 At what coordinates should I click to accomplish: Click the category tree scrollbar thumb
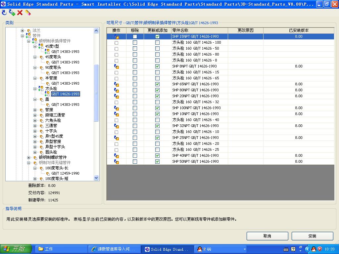click(96, 93)
